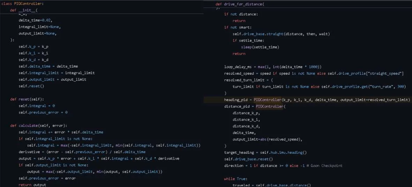Viewport: 412px width, 187px height.
Task: Click the sticky header 'class PIDController:'
Action: (x=23, y=4)
